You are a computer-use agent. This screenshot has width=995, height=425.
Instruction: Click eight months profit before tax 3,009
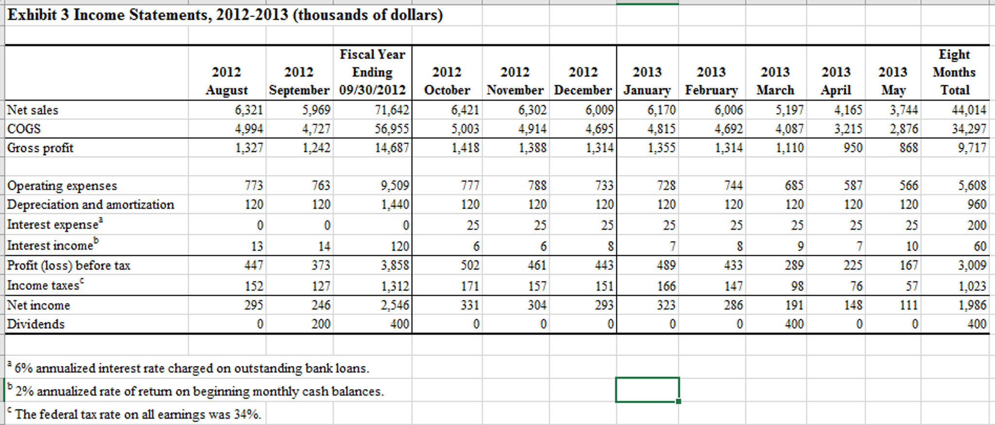tap(973, 266)
